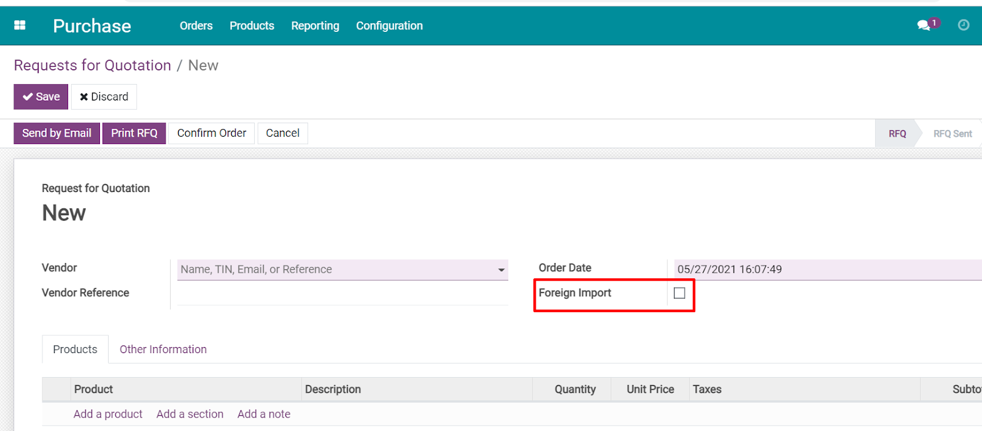Screen dimensions: 982x431
Task: Select the RFQ Sent status stage
Action: point(952,134)
